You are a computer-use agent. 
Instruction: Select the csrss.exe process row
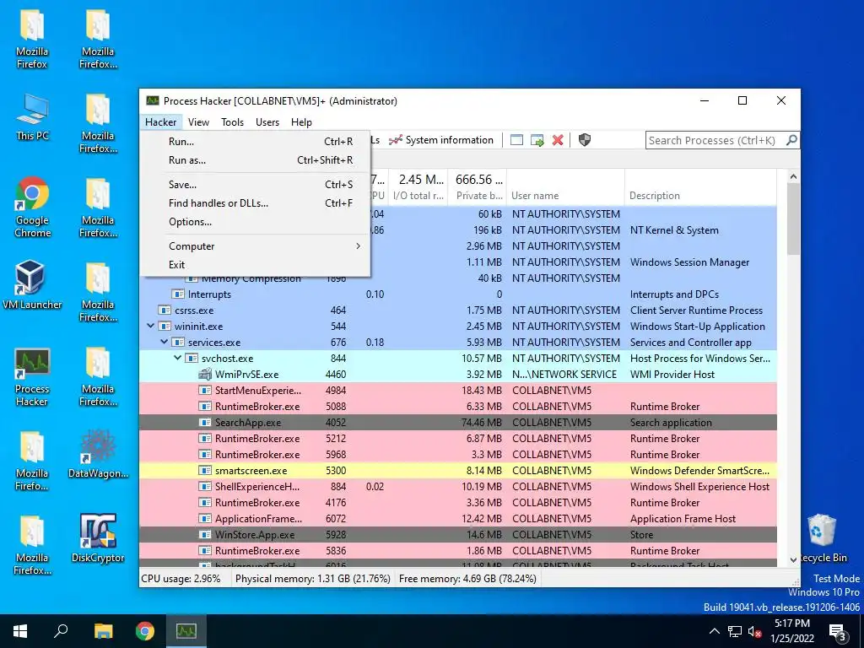click(x=458, y=310)
